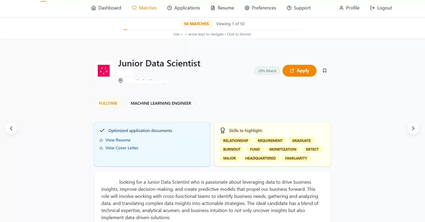
Task: Click the company logo thumbnail
Action: (x=104, y=71)
